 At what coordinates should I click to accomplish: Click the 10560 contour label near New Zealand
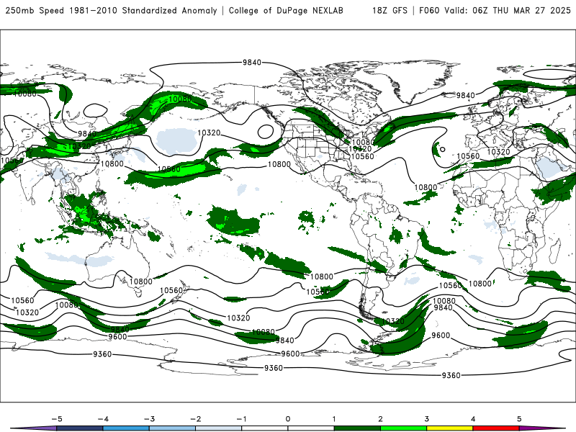(x=171, y=291)
